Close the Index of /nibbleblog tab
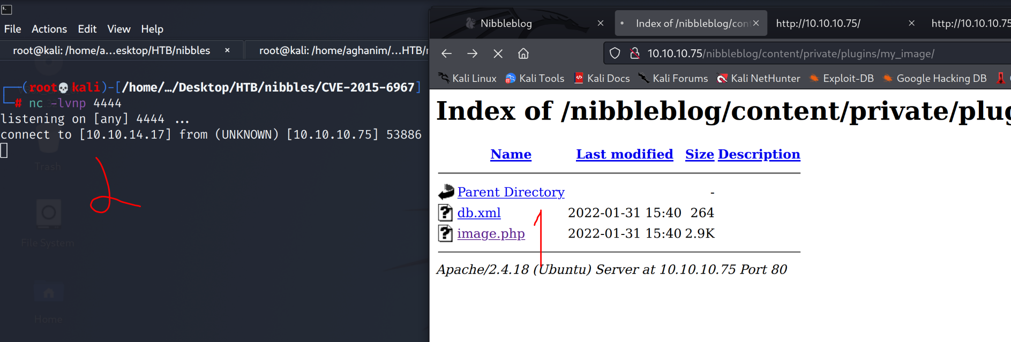The height and width of the screenshot is (342, 1011). (756, 23)
